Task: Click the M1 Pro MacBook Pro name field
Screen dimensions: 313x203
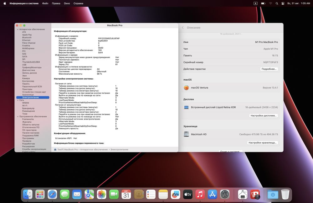Action: pos(266,42)
